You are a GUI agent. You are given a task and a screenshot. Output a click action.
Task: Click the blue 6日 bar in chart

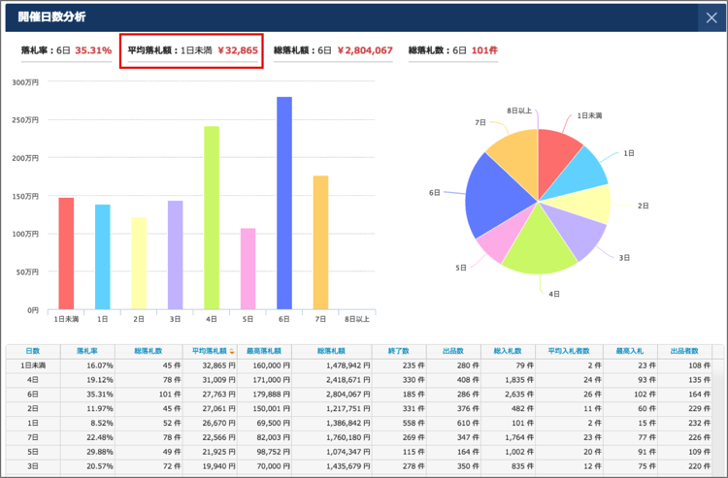(283, 204)
